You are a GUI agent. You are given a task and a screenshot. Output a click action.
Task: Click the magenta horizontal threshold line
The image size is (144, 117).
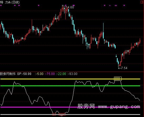click(x=70, y=107)
